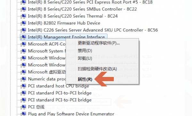This screenshot has height=116, width=192.
Task: Select the 82802 Firmware Hub Device icon
Action: 23,23
